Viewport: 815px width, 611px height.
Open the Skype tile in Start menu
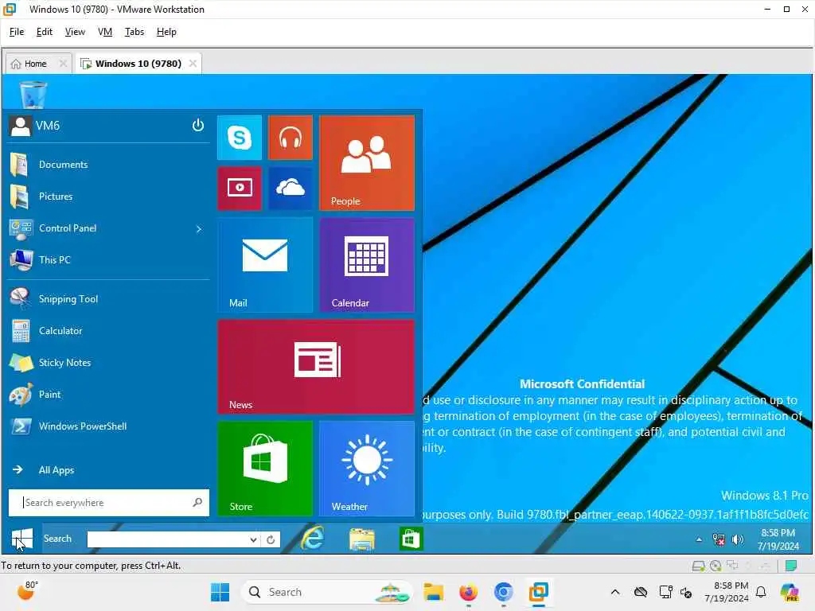[239, 138]
